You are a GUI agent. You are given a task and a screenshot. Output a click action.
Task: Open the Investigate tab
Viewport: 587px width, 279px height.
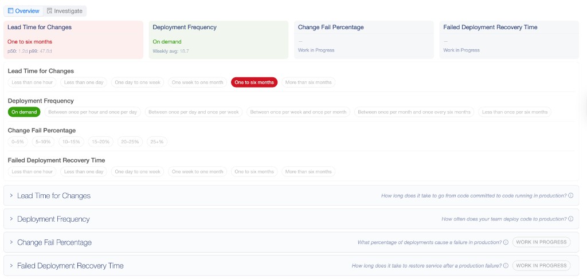pyautogui.click(x=64, y=11)
